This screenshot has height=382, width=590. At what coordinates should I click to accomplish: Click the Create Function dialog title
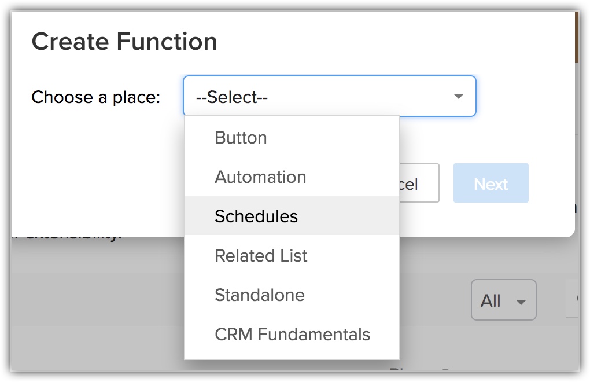[x=124, y=41]
